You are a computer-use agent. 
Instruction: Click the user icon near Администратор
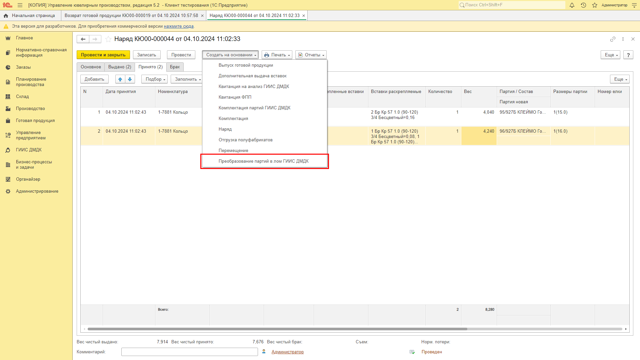point(264,352)
